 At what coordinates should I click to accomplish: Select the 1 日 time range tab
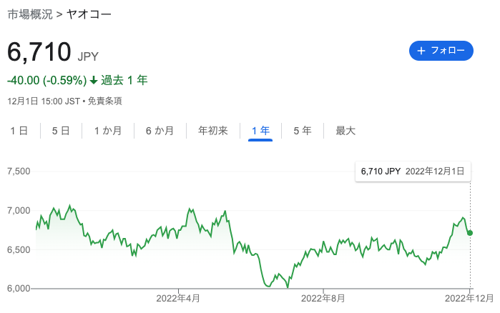click(x=19, y=131)
